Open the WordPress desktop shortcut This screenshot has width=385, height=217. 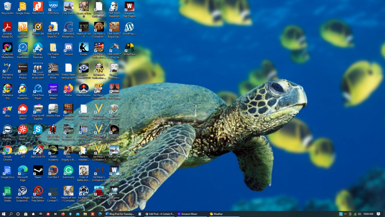click(129, 27)
